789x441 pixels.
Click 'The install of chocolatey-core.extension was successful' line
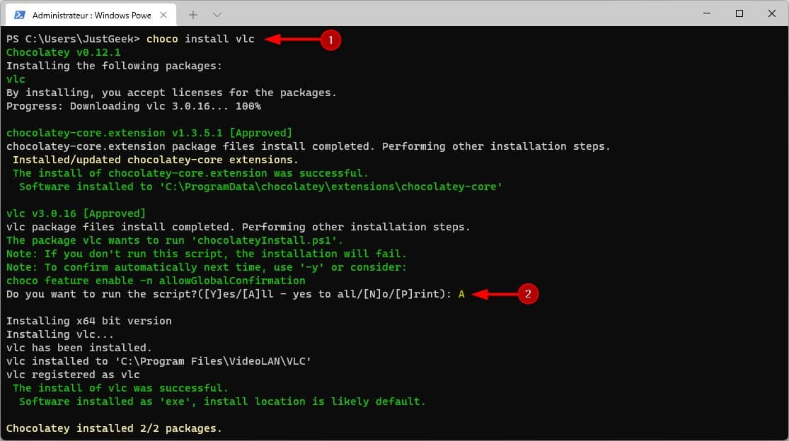(x=191, y=173)
